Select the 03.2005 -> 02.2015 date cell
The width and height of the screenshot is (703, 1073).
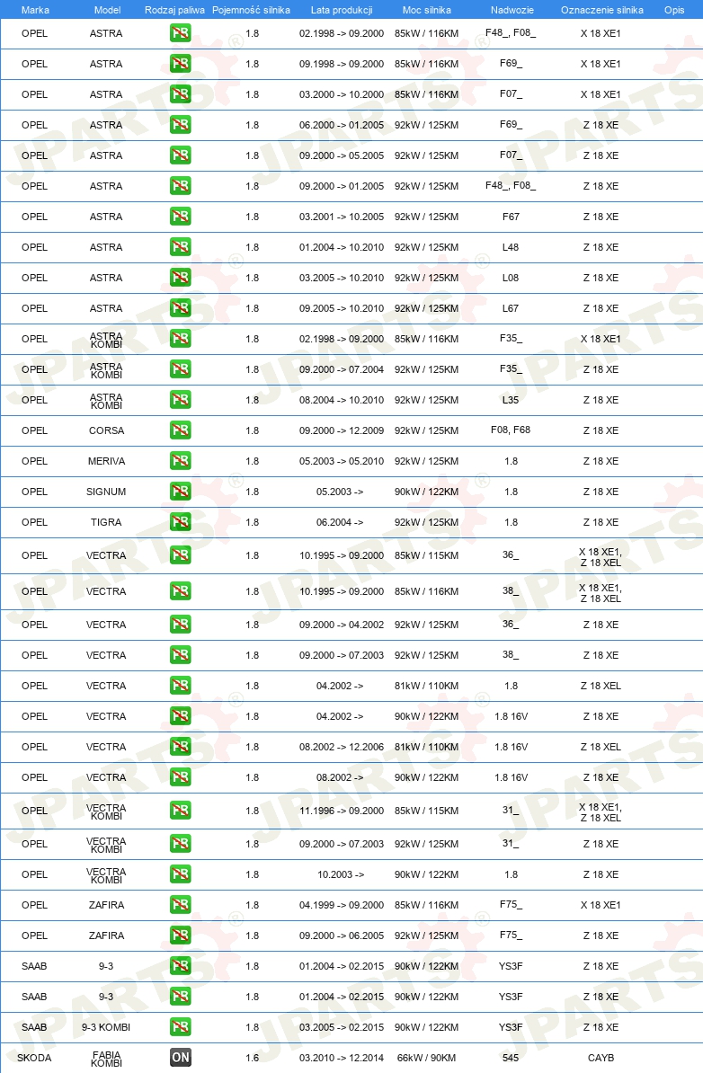tap(342, 1027)
